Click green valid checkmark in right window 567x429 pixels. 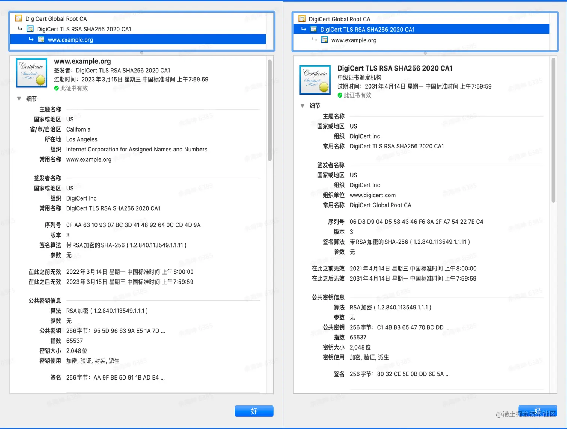(340, 95)
